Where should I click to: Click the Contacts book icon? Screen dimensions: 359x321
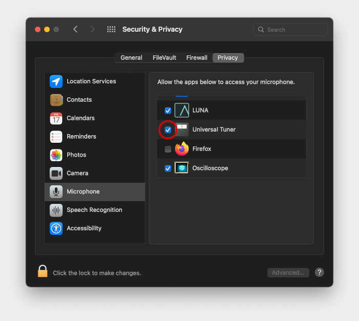tap(56, 100)
